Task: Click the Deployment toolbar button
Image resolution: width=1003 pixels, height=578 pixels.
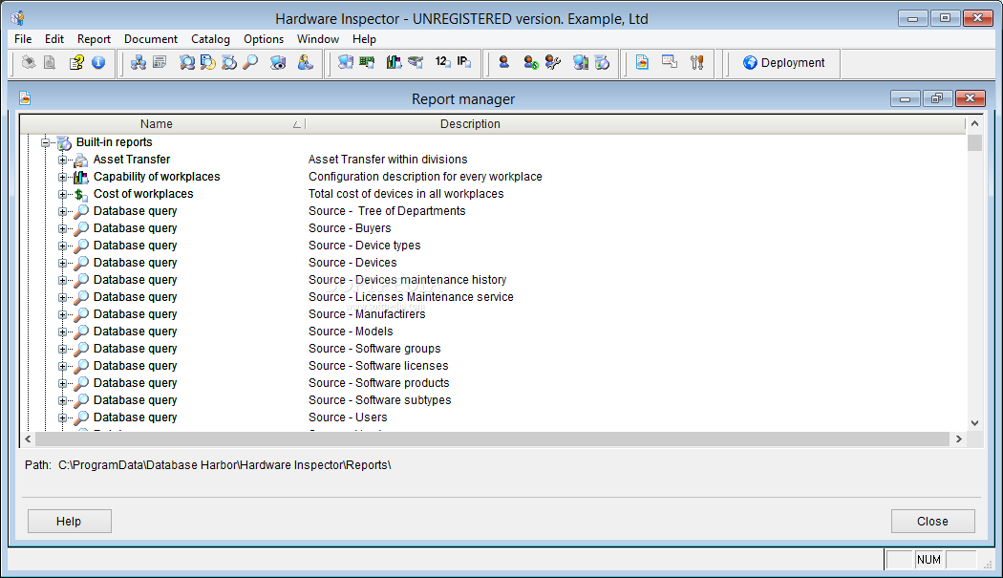Action: 784,63
